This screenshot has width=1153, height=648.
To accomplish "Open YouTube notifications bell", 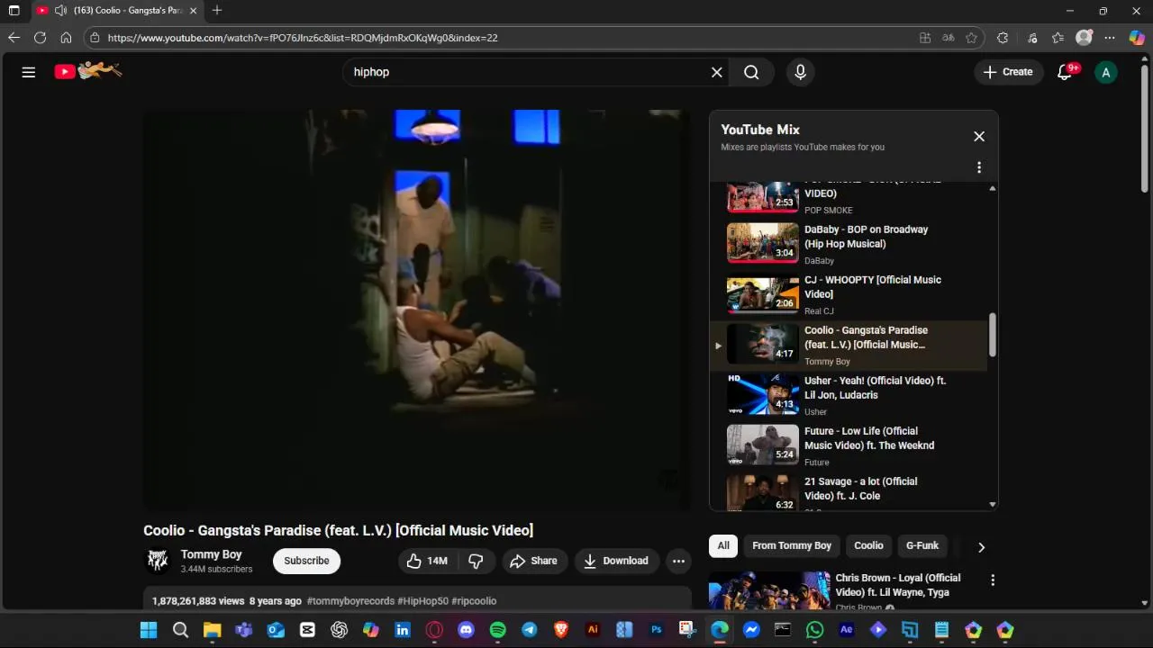I will point(1065,72).
